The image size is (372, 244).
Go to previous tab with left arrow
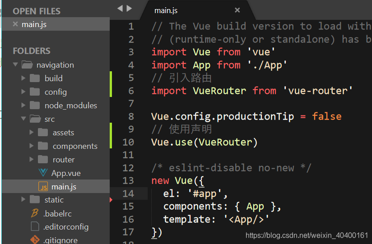120,9
